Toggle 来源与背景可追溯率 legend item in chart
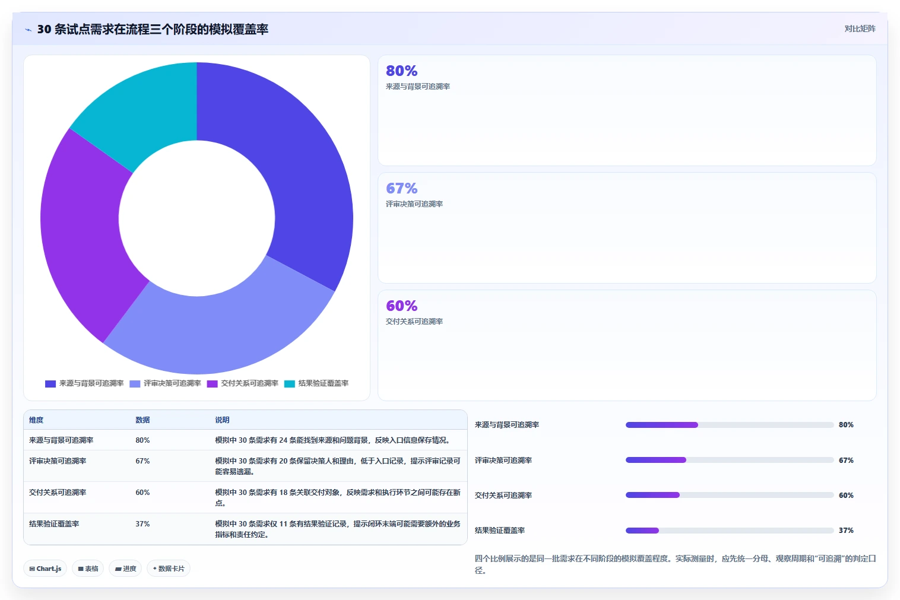The height and width of the screenshot is (600, 900). 84,383
